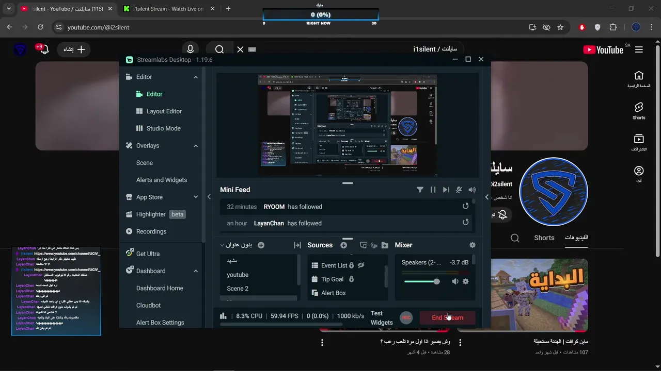Switch to Studio Mode

tap(159, 128)
